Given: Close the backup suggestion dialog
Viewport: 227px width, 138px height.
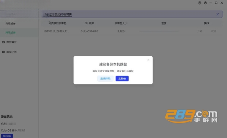Looking at the screenshot, I should pyautogui.click(x=148, y=60).
